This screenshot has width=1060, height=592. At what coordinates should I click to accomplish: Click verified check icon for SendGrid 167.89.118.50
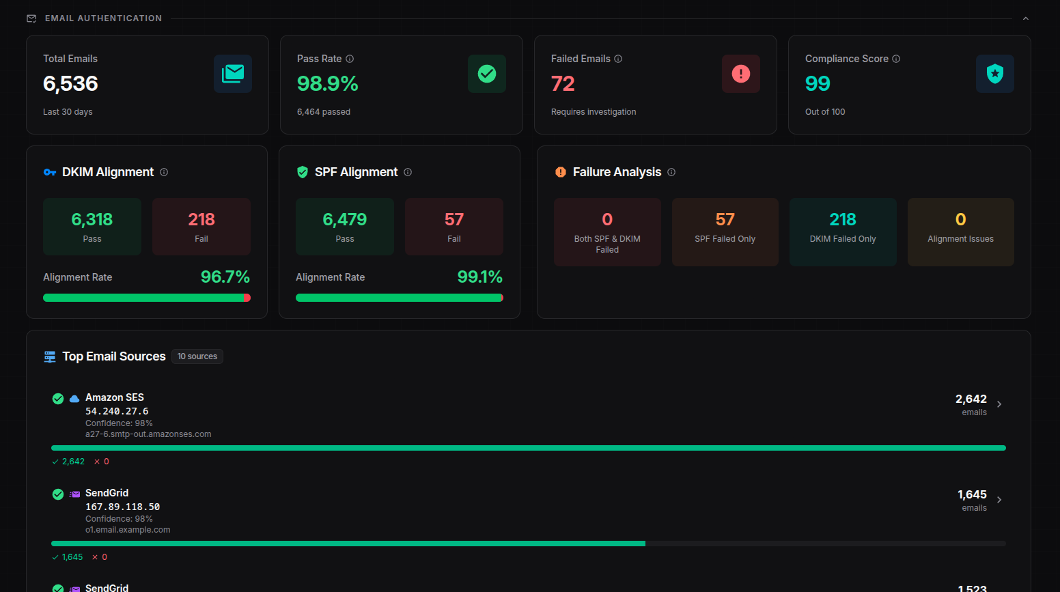[58, 494]
